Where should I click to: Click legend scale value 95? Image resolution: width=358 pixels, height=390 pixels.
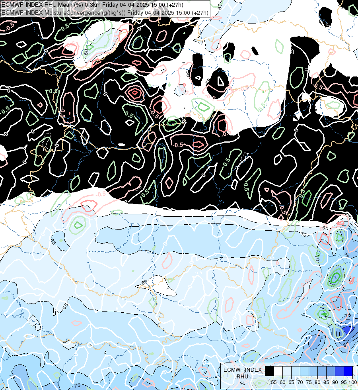tap(344, 382)
